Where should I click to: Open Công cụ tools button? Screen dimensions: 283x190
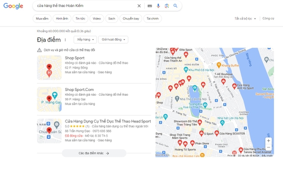tap(268, 18)
